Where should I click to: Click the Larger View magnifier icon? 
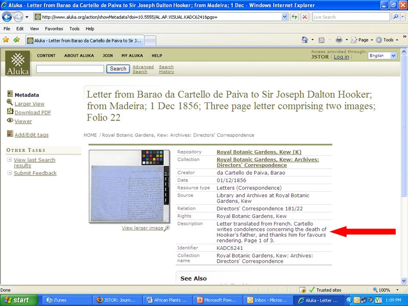coord(10,102)
